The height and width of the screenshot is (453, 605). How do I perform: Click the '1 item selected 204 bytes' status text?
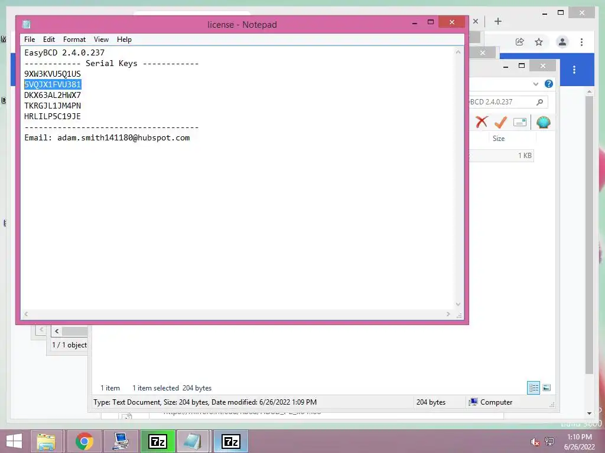(x=172, y=388)
